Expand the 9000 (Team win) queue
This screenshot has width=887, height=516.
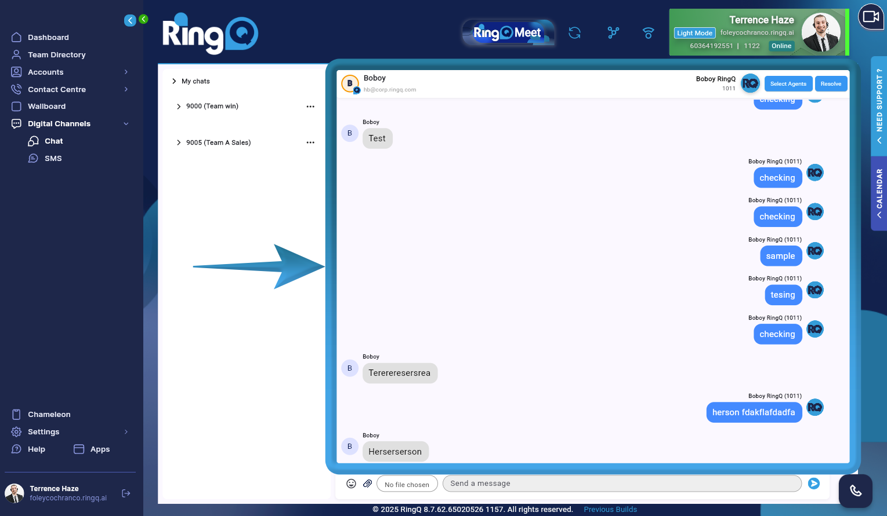click(x=179, y=106)
